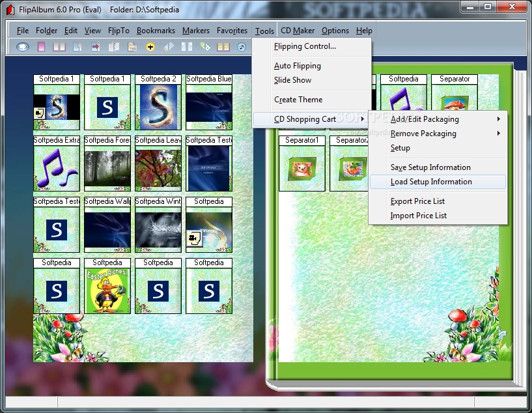Click the page with purple arrow icon

pyautogui.click(x=96, y=46)
